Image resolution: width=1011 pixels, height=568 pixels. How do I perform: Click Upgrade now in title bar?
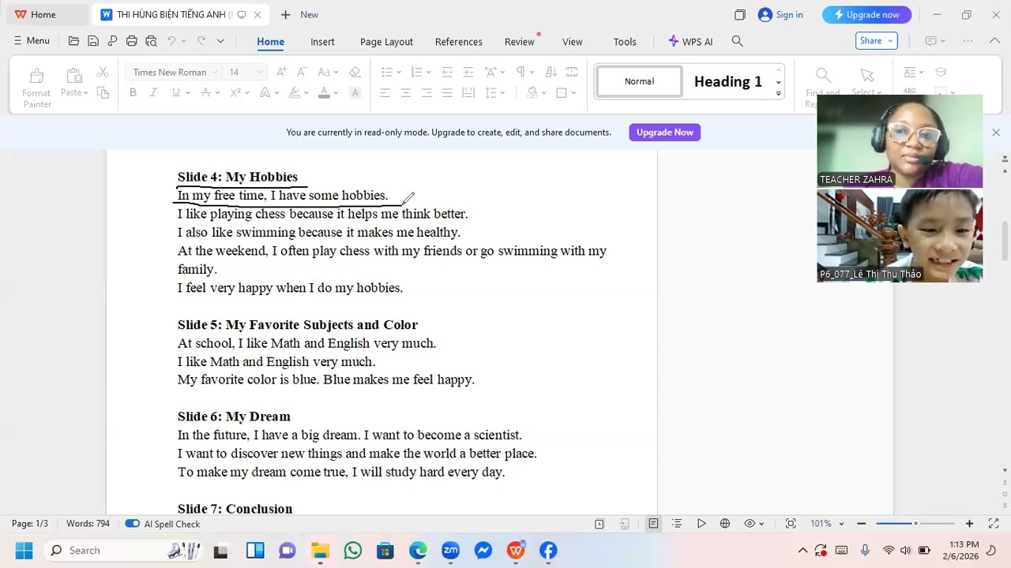866,15
